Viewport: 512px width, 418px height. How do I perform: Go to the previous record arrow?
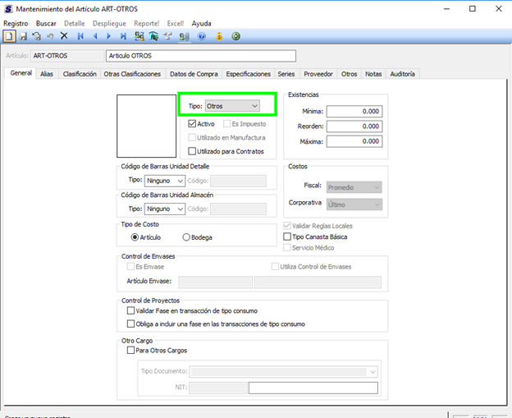pyautogui.click(x=95, y=36)
